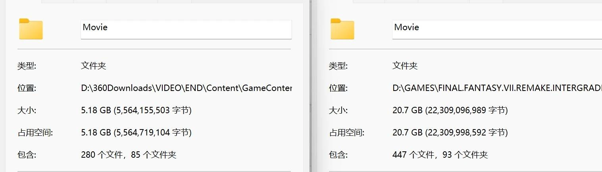This screenshot has height=172, width=602.
Task: Select the D:\GAMES\FINAL.FANTASY location path text
Action: (x=497, y=88)
